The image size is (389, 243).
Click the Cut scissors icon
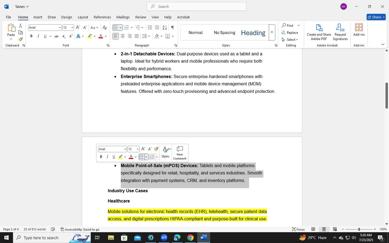click(x=21, y=26)
